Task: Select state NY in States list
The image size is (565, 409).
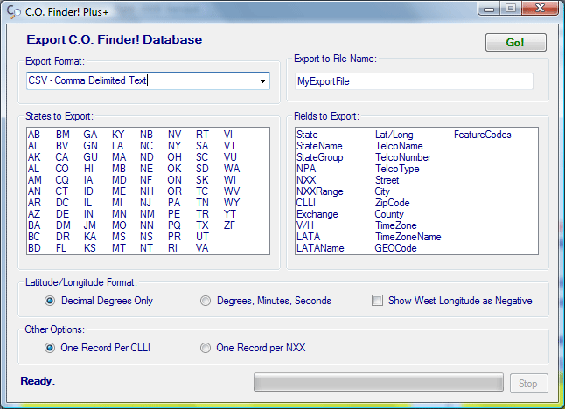Action: click(174, 146)
